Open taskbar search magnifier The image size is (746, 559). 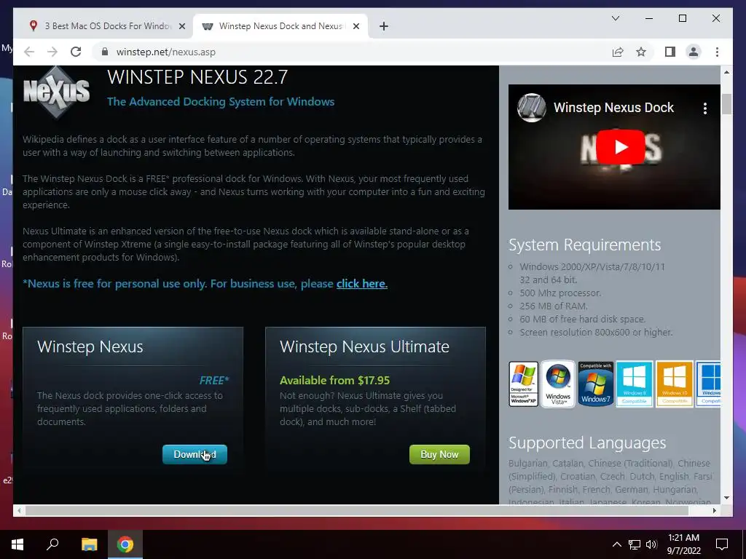[x=52, y=544]
